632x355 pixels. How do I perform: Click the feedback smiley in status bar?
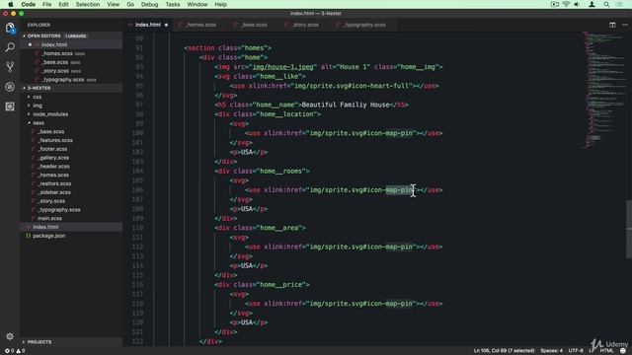point(623,351)
